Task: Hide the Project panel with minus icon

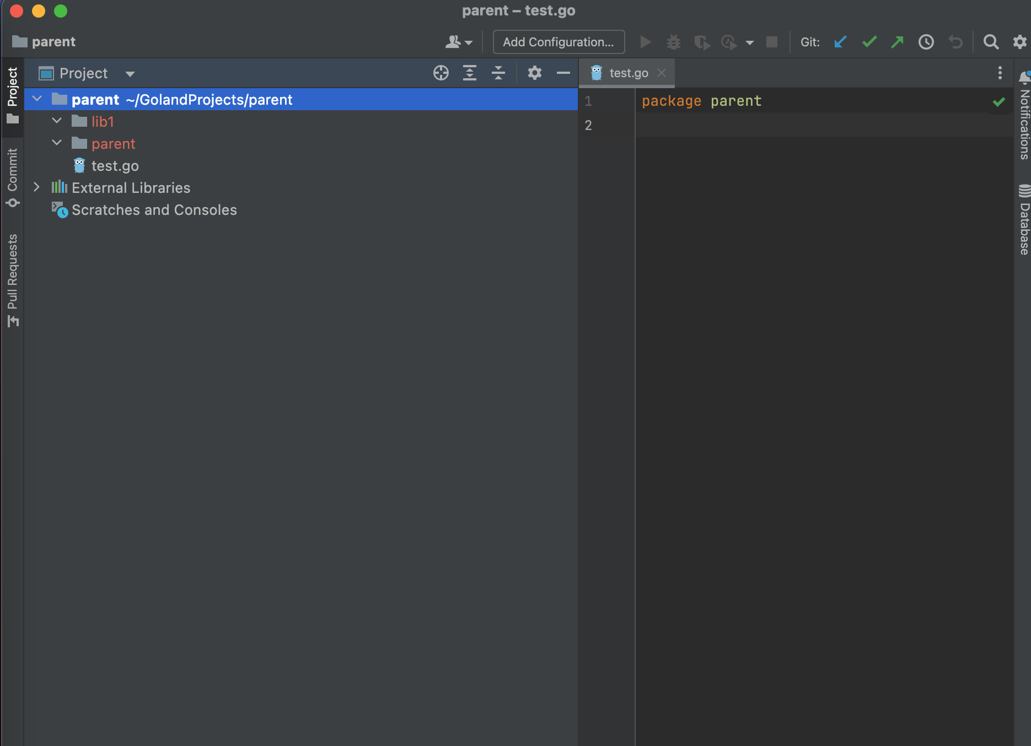Action: [x=563, y=73]
